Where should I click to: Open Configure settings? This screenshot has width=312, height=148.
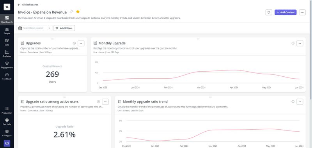pyautogui.click(x=7, y=133)
